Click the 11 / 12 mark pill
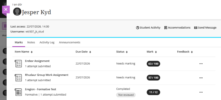The width and height of the screenshot is (221, 100). [x=153, y=92]
